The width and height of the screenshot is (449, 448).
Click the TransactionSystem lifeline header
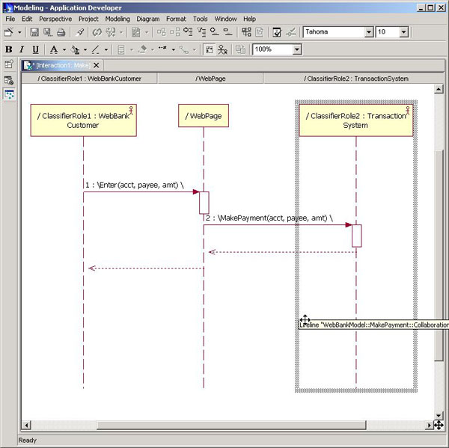click(x=354, y=79)
